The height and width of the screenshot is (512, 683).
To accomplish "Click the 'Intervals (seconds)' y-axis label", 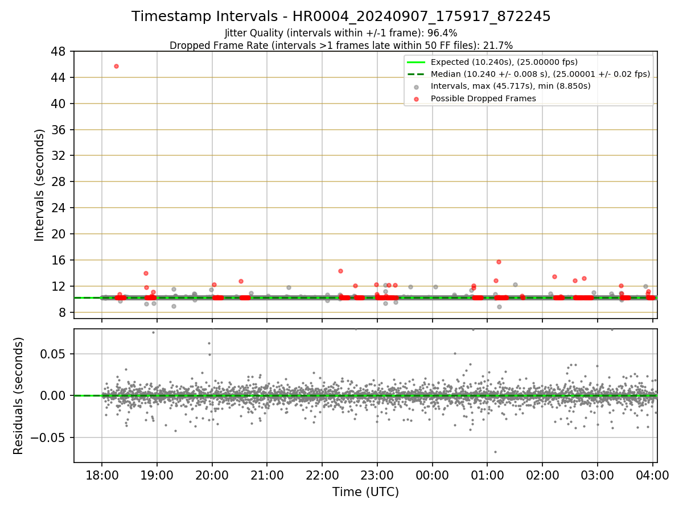I will coord(40,185).
